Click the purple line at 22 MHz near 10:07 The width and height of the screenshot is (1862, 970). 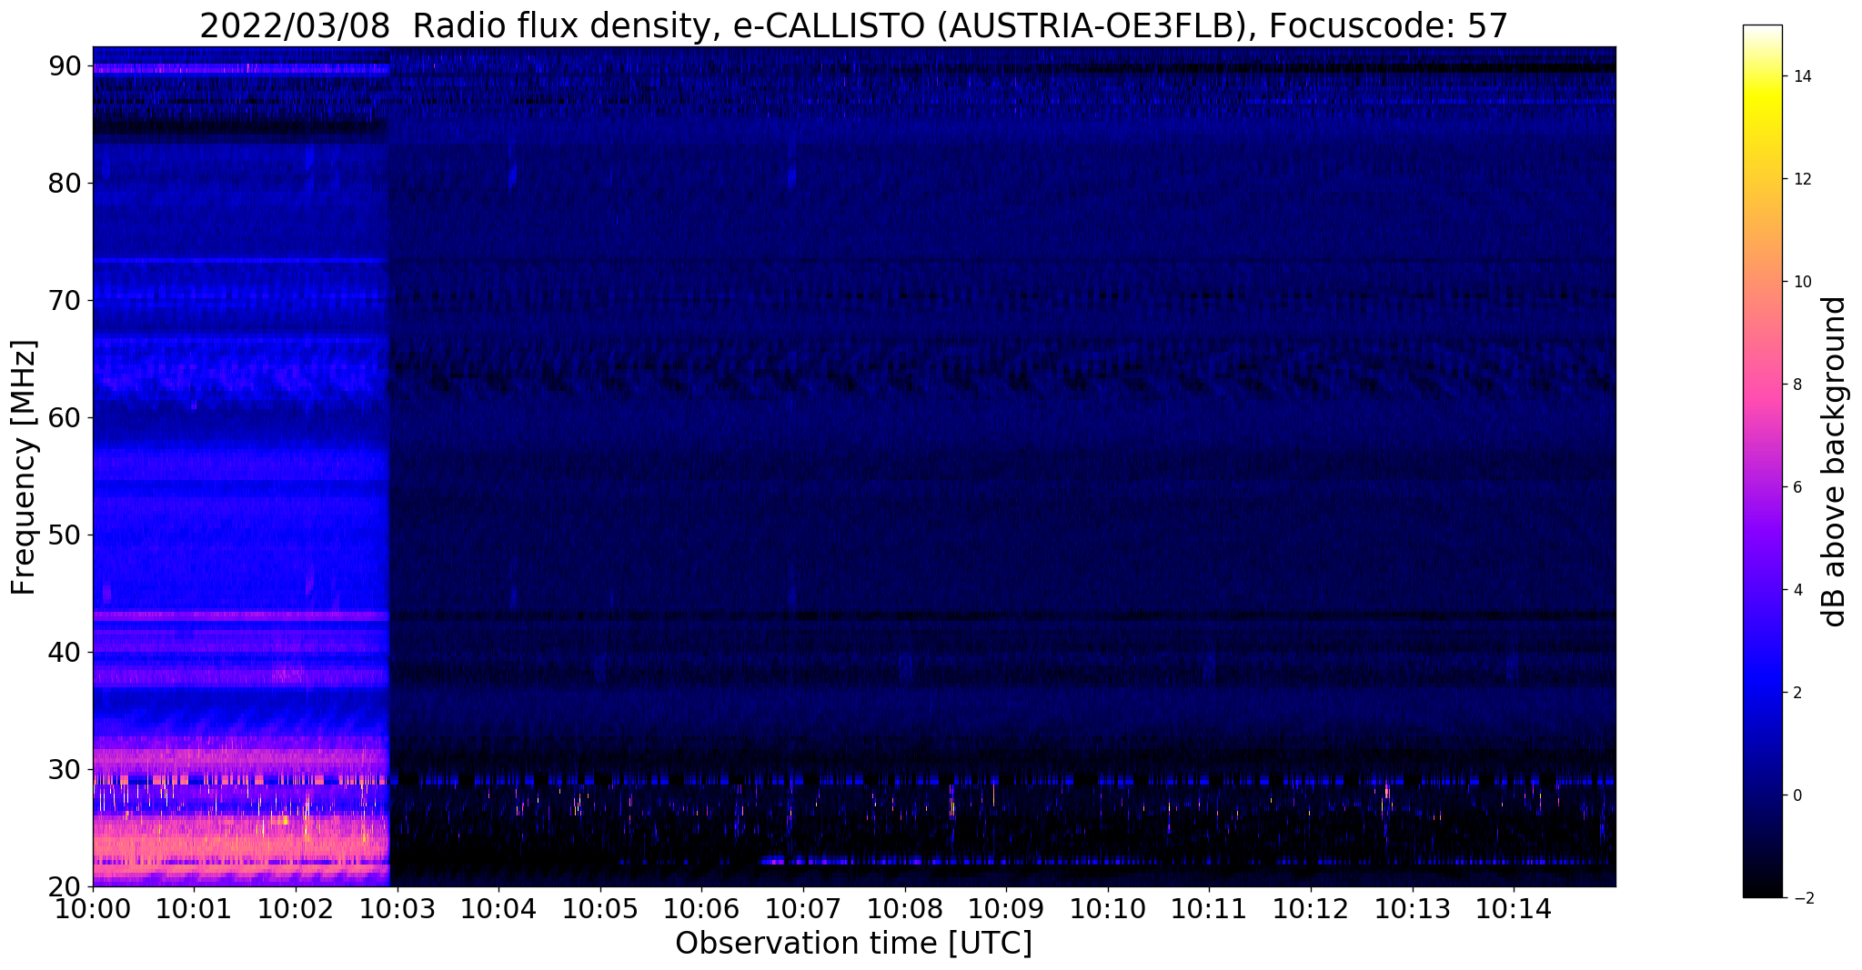point(804,861)
